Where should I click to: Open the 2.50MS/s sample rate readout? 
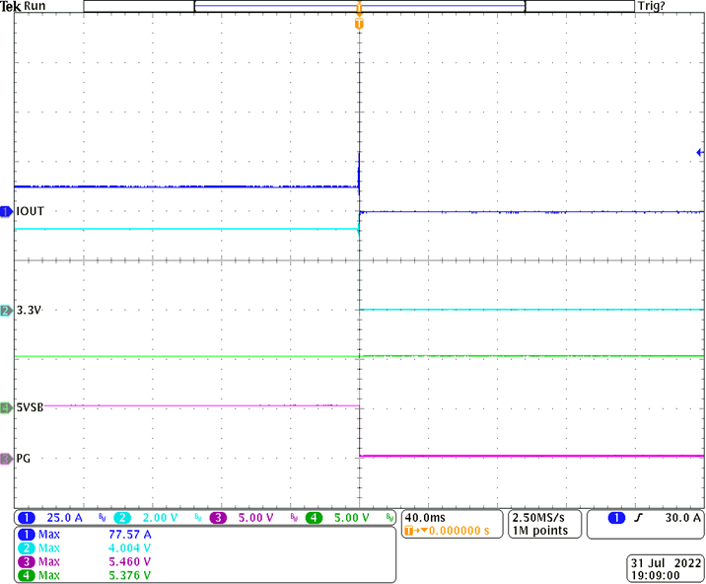[538, 517]
